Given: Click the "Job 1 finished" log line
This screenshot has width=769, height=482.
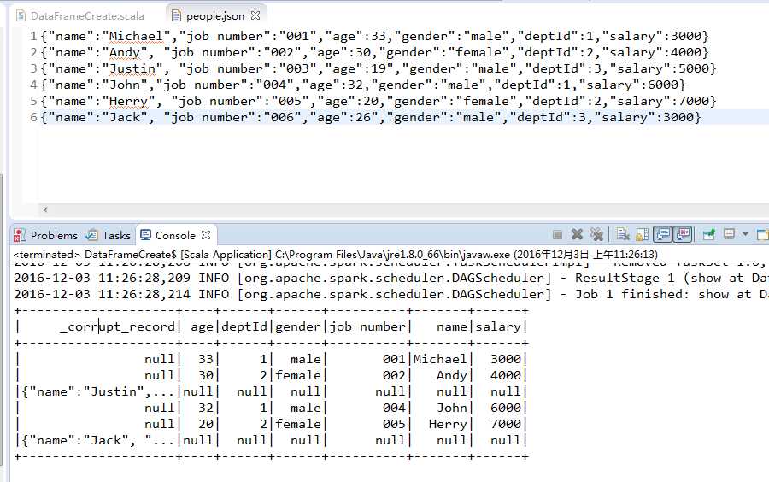Looking at the screenshot, I should click(390, 294).
